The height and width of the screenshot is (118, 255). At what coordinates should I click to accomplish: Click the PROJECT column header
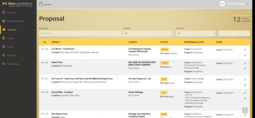[x=56, y=42]
